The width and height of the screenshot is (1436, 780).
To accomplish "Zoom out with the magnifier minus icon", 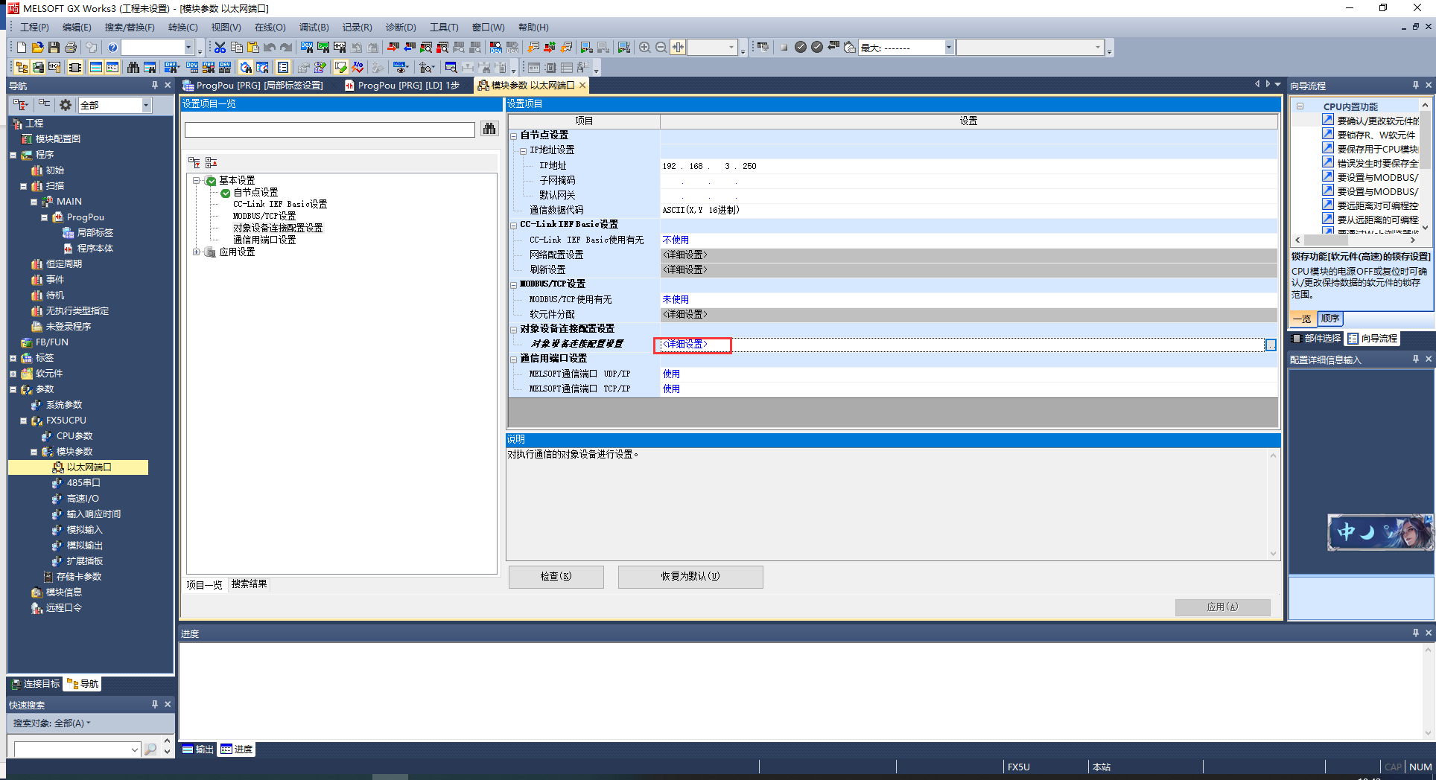I will [661, 48].
